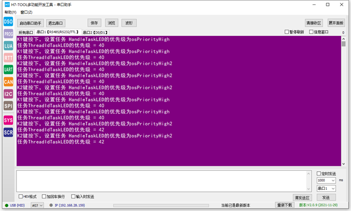Switch to 串口1 RS485/RS232/TTL tab

coord(58,32)
